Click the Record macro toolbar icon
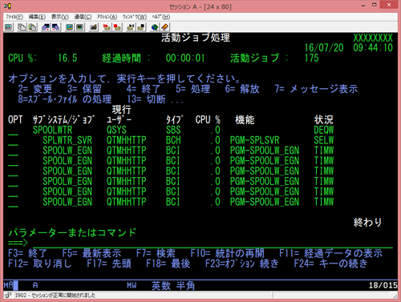Screen dimensions: 401x302 107,27
